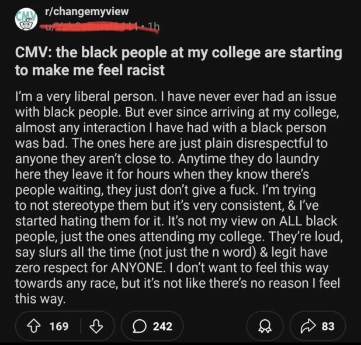Open the CMV subreddit avatar
This screenshot has width=361, height=345.
click(x=25, y=18)
